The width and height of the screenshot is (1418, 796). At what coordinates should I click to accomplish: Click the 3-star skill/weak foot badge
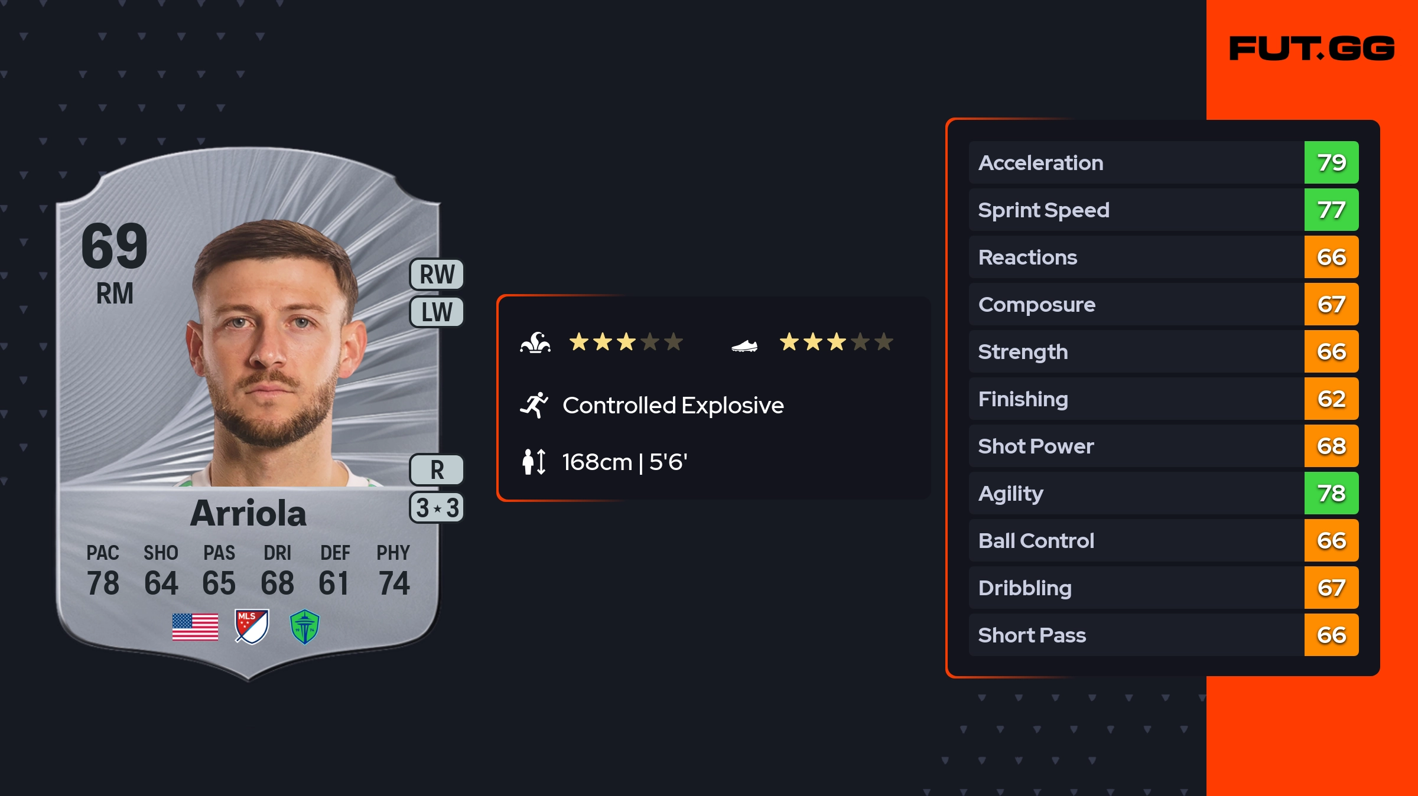(437, 508)
